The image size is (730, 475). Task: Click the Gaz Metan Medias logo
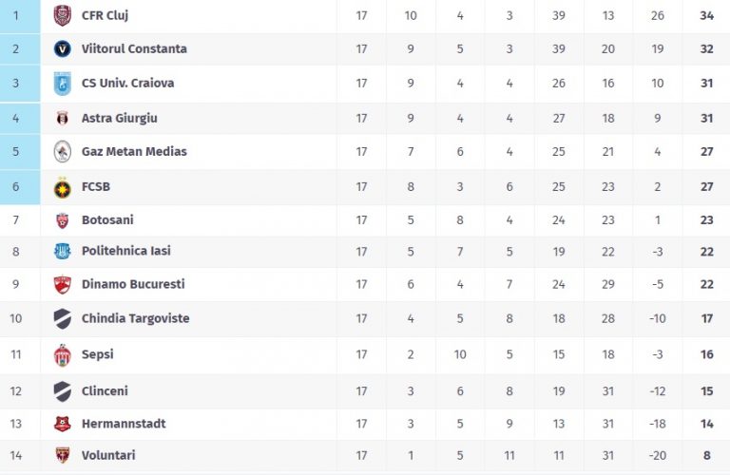63,152
